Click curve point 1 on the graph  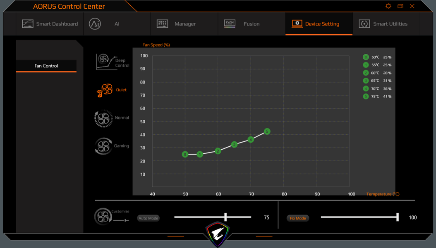[200, 155]
